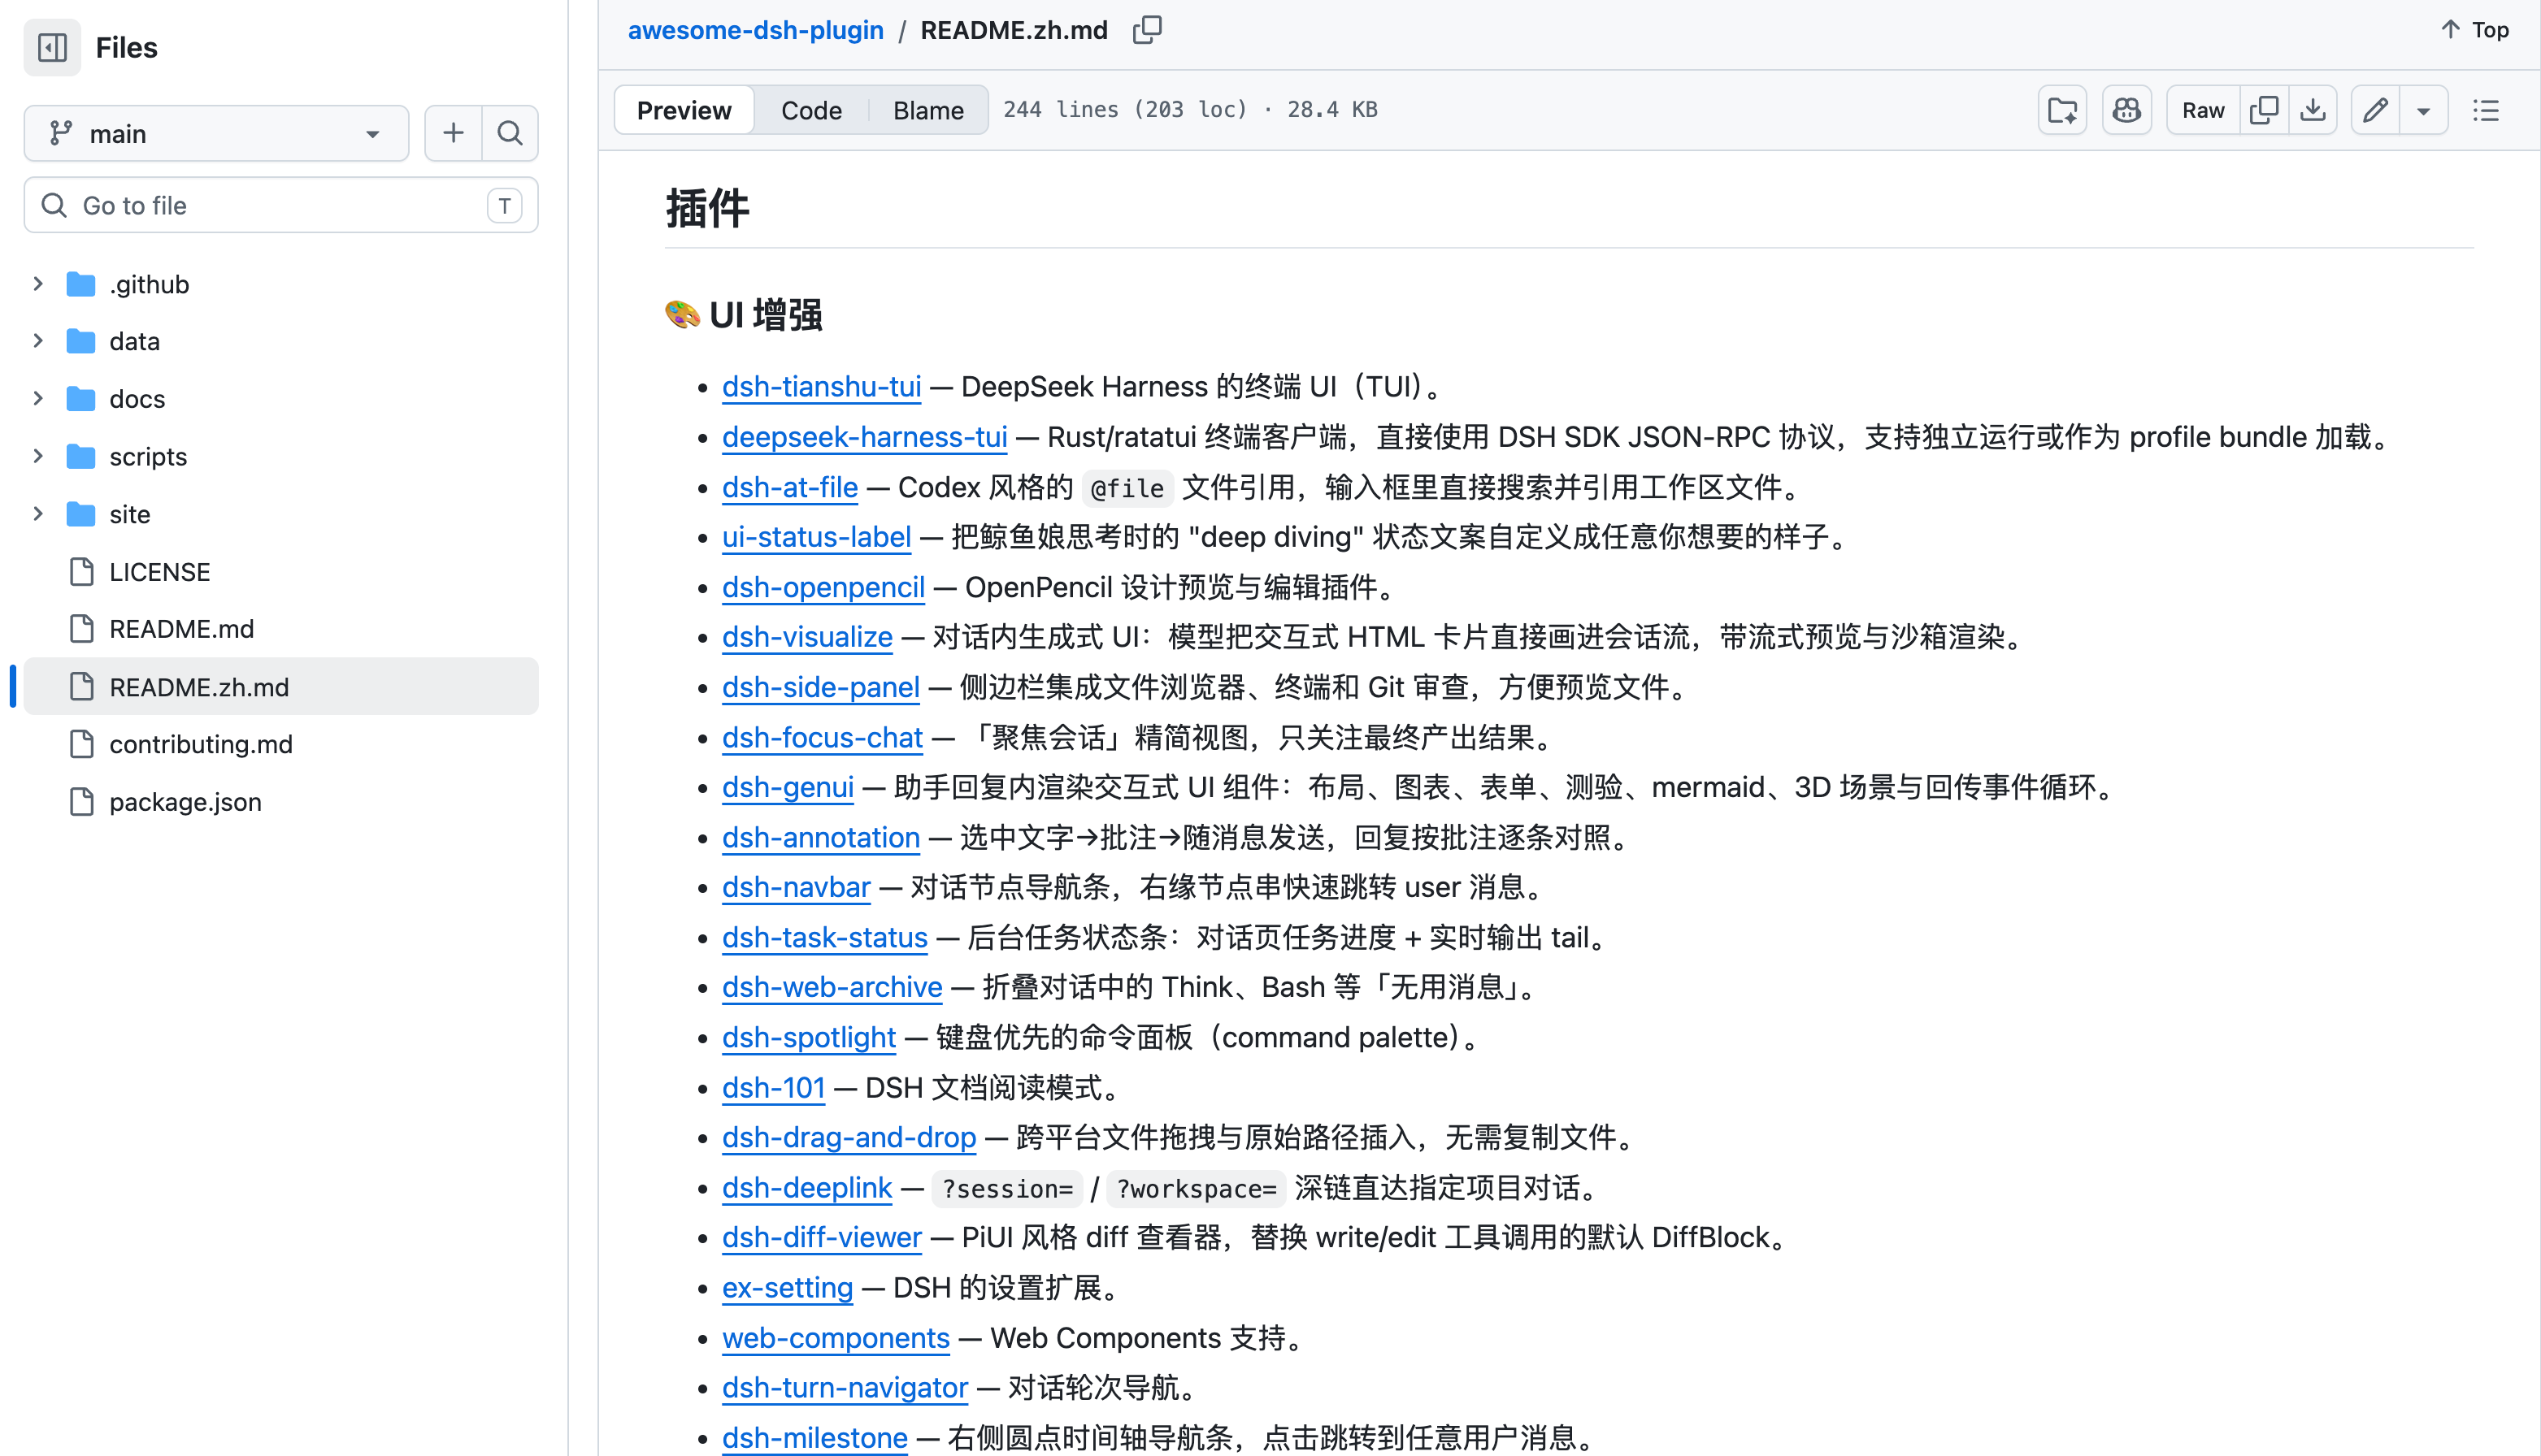Open the dsh-at-file plugin link
This screenshot has height=1456, width=2541.
(x=790, y=487)
